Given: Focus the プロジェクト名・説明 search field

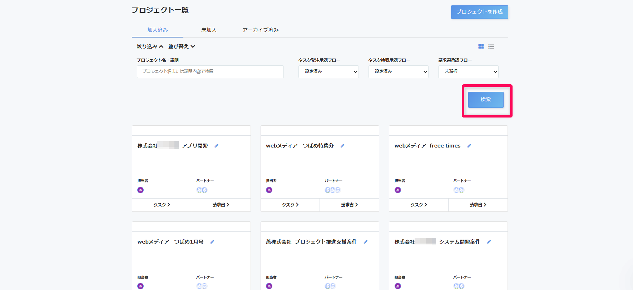Looking at the screenshot, I should pyautogui.click(x=210, y=71).
